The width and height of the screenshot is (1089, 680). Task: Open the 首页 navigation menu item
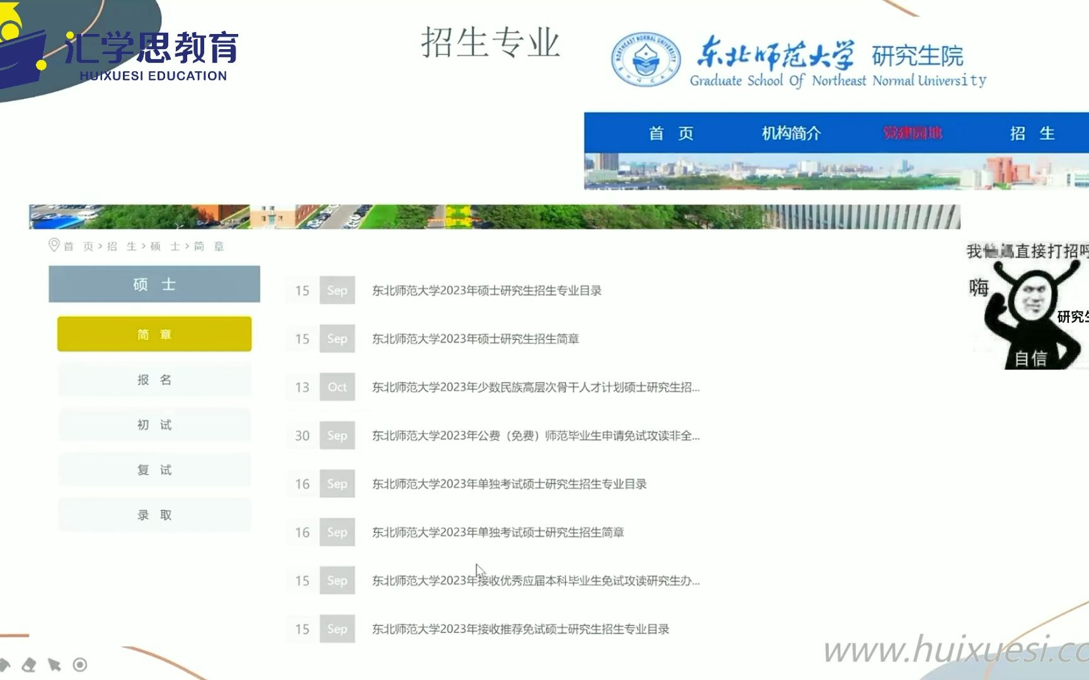pos(671,133)
